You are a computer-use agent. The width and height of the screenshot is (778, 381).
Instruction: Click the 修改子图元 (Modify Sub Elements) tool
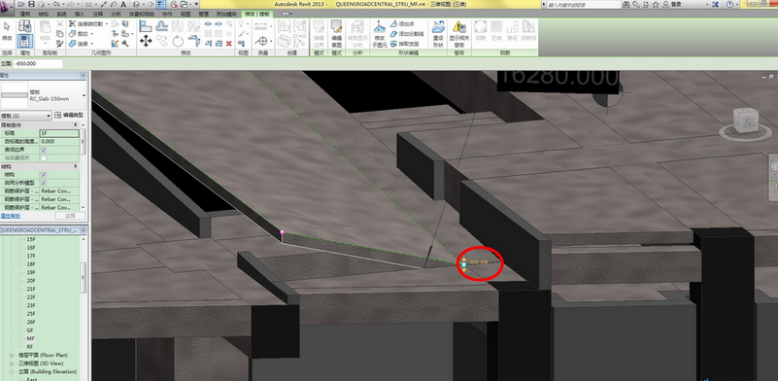coord(380,33)
